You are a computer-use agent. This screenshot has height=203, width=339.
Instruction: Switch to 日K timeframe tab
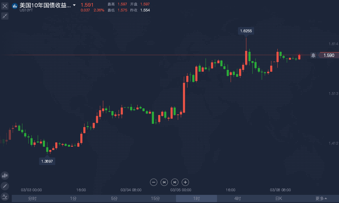coord(279,198)
